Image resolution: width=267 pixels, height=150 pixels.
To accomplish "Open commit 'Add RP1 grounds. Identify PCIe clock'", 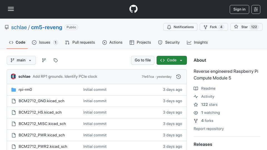I will tap(65, 77).
